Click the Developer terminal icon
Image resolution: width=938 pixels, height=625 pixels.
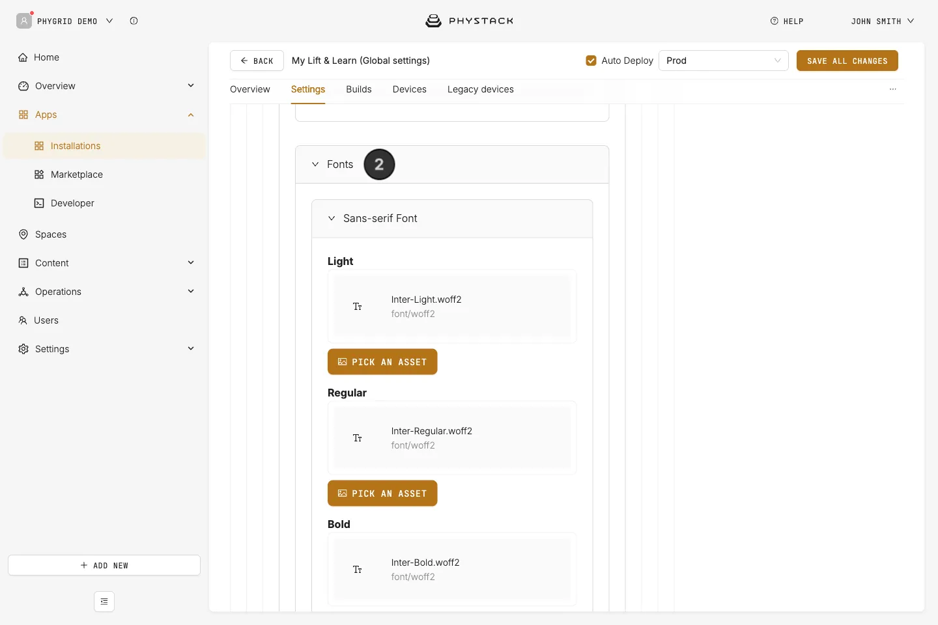[x=39, y=203]
